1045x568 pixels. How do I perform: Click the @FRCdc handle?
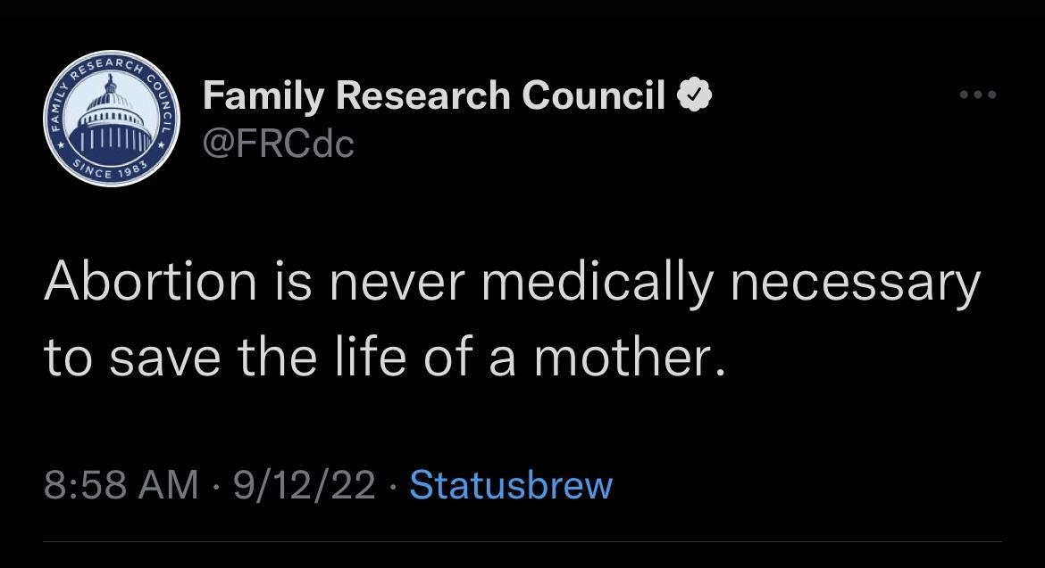279,143
